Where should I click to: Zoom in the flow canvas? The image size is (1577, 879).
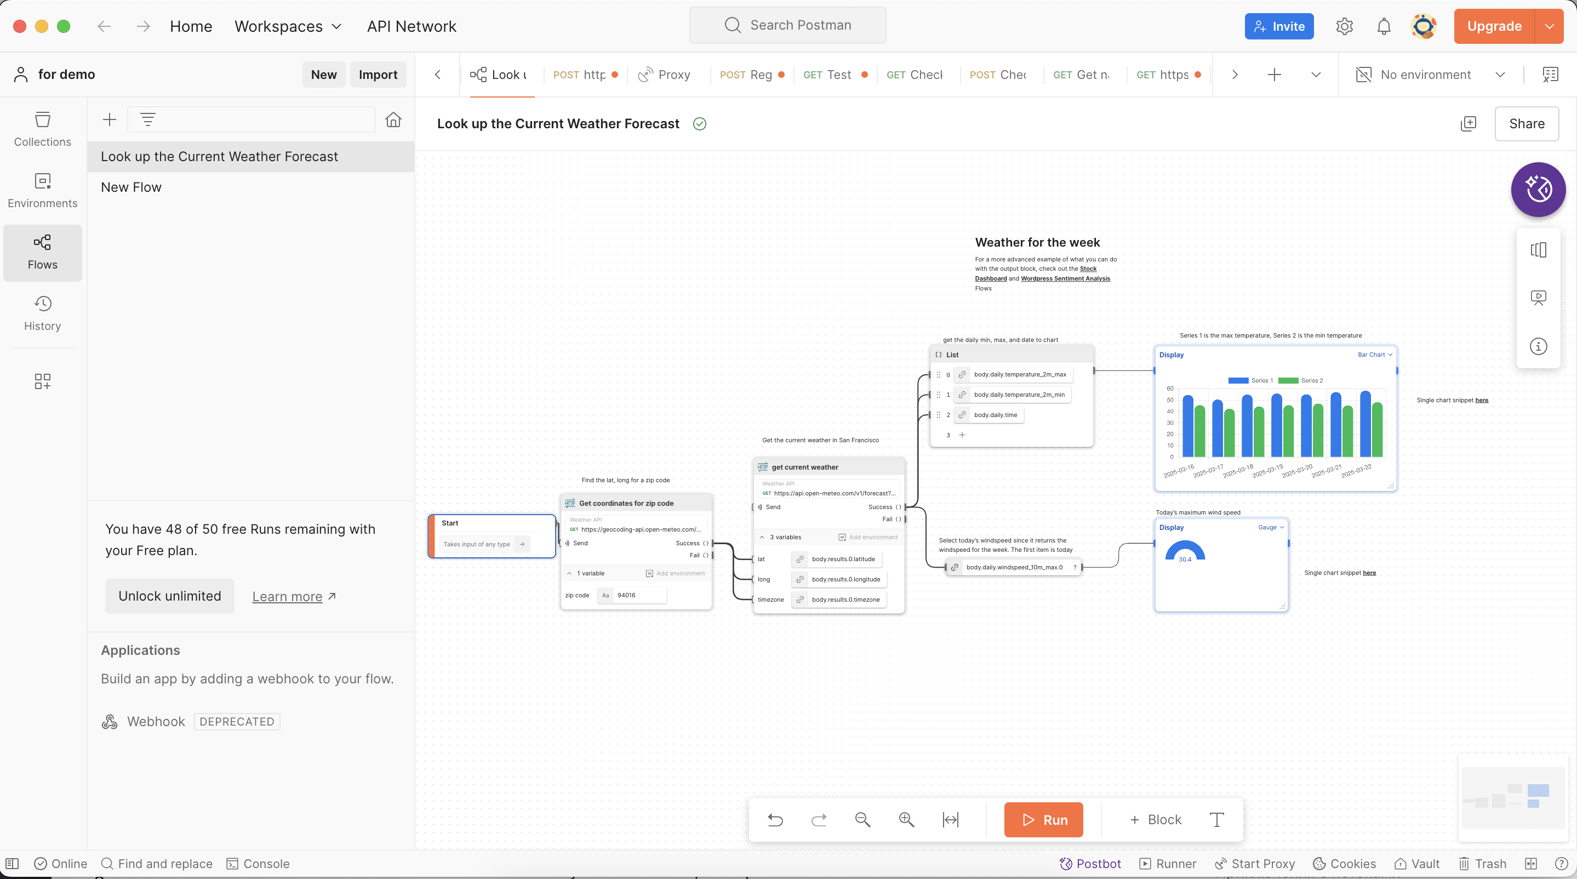[907, 820]
